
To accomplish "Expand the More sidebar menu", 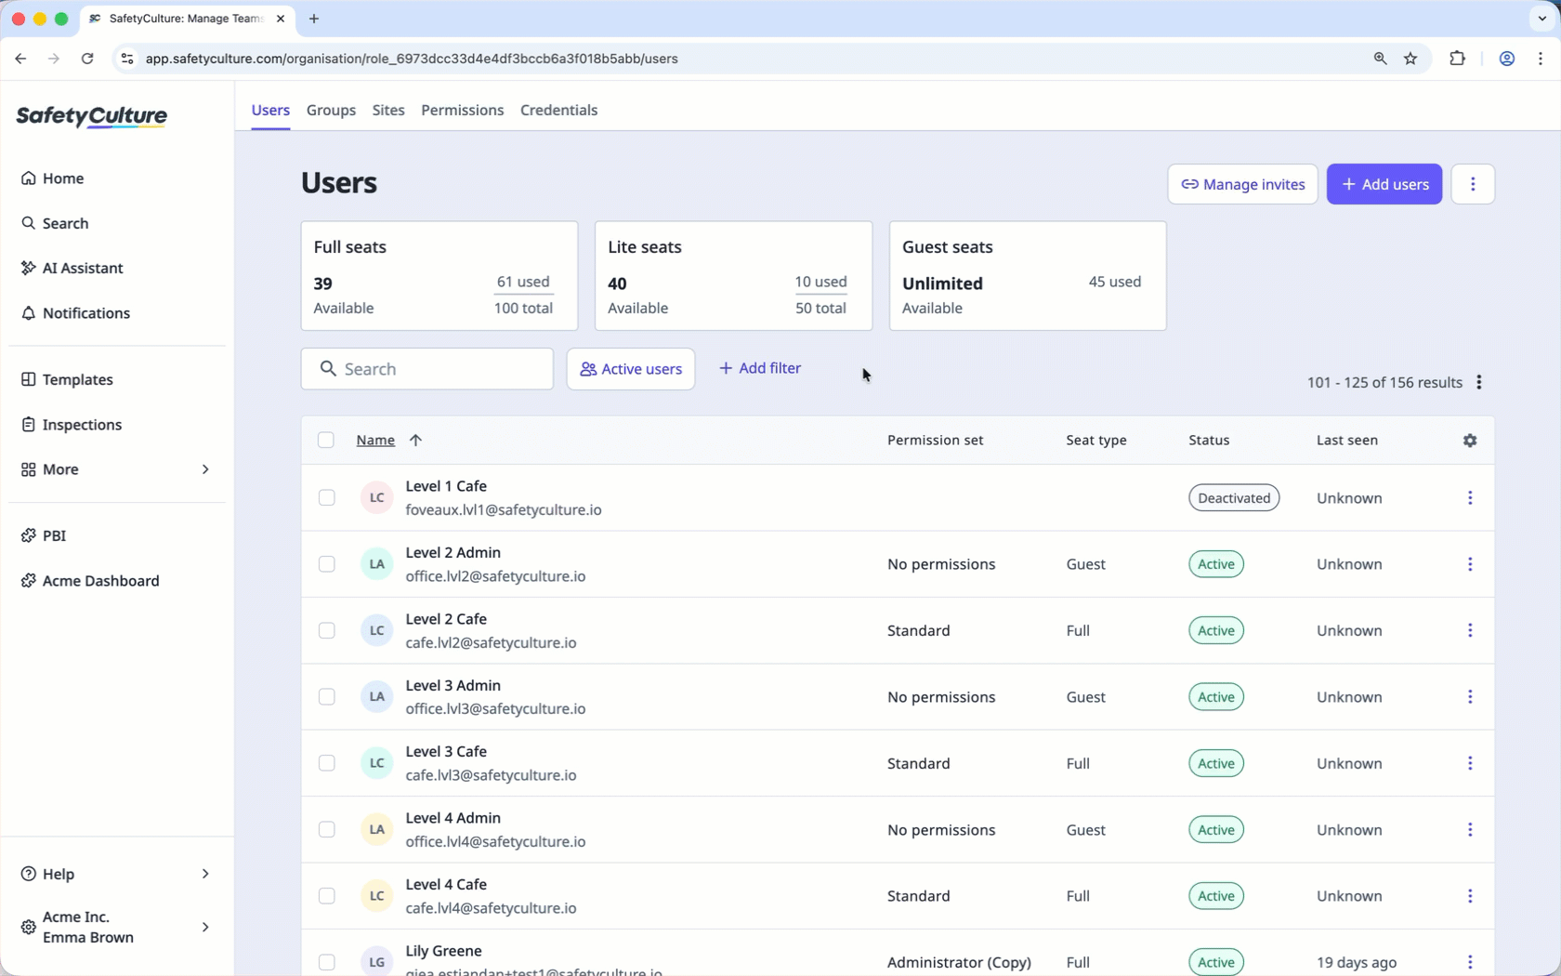I will tap(117, 469).
